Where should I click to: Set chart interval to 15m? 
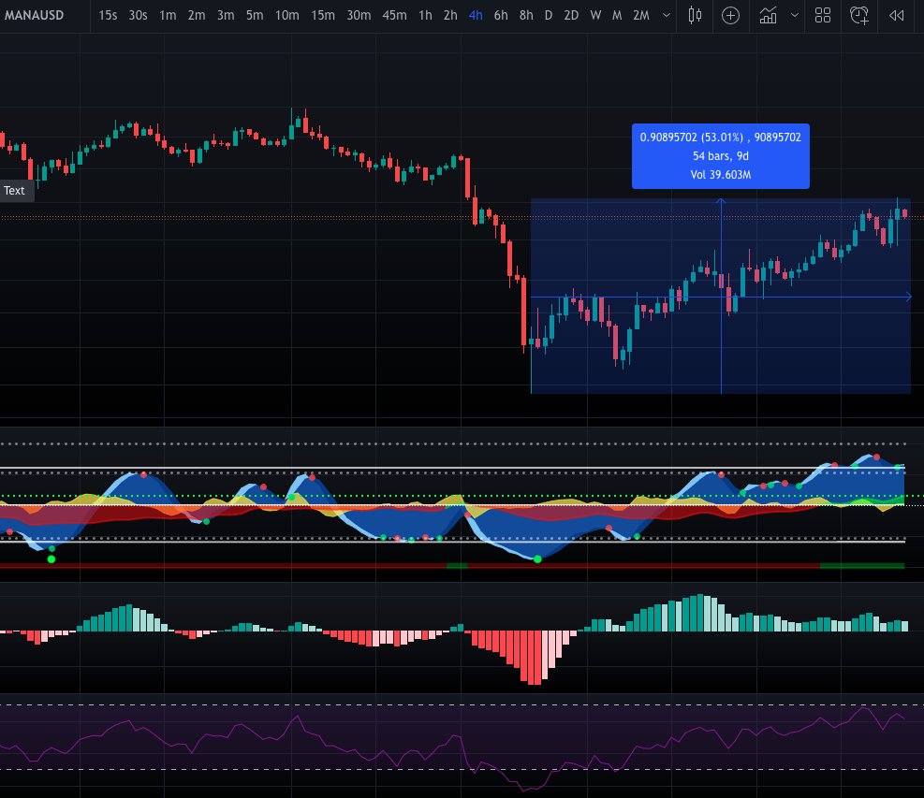(323, 15)
